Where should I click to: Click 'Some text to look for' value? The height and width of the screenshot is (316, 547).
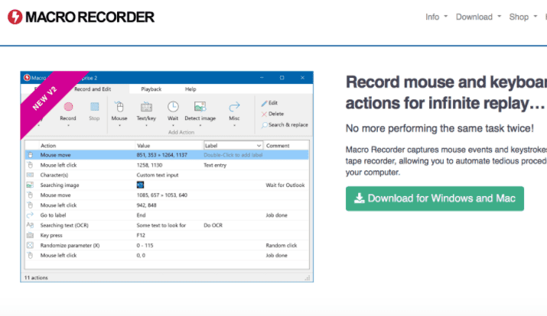pyautogui.click(x=161, y=225)
